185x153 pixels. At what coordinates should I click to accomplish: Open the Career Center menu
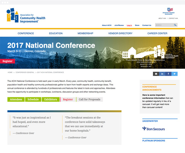pos(157,33)
